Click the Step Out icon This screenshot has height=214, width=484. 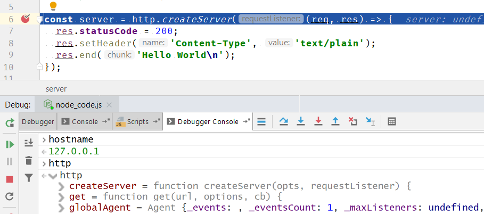tap(335, 122)
